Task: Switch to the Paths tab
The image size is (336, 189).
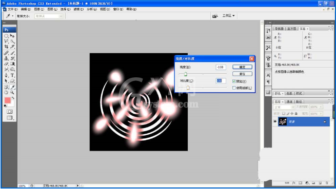Action: tap(299, 101)
